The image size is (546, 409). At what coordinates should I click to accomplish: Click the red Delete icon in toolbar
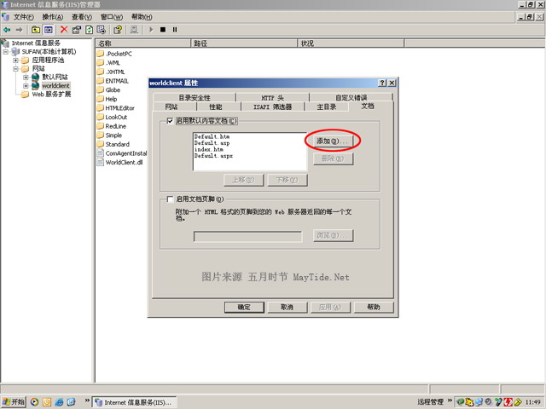click(x=64, y=30)
